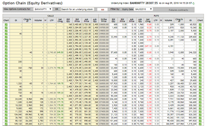
Task: Select puts OI value 828,280
Action: tap(193, 115)
